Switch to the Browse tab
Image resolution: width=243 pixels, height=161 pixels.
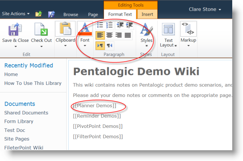71,14
